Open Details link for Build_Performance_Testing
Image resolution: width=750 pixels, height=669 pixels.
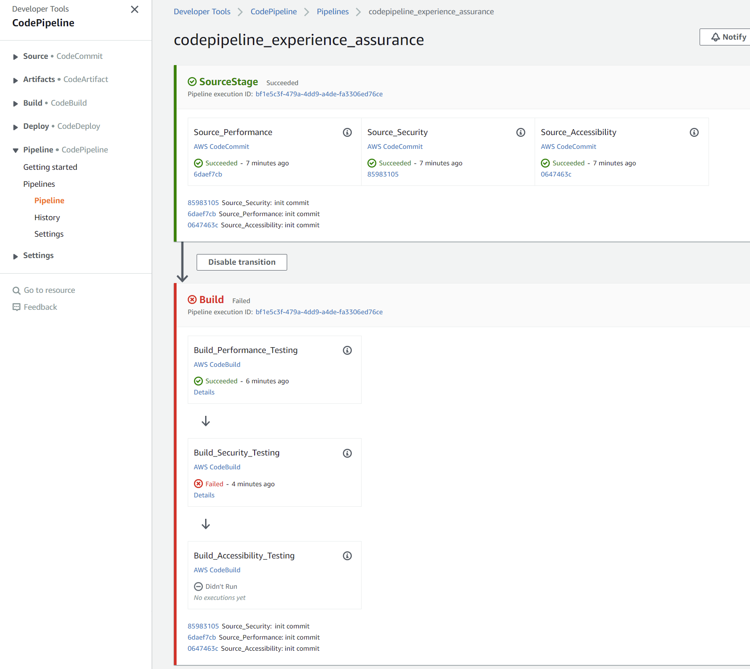click(x=204, y=392)
